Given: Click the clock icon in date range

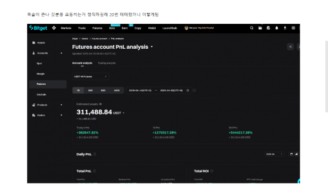Looking at the screenshot, I should (x=188, y=90).
